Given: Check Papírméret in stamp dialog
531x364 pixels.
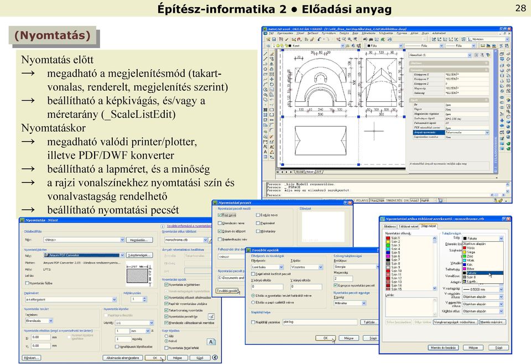Looking at the screenshot, I should [x=258, y=223].
